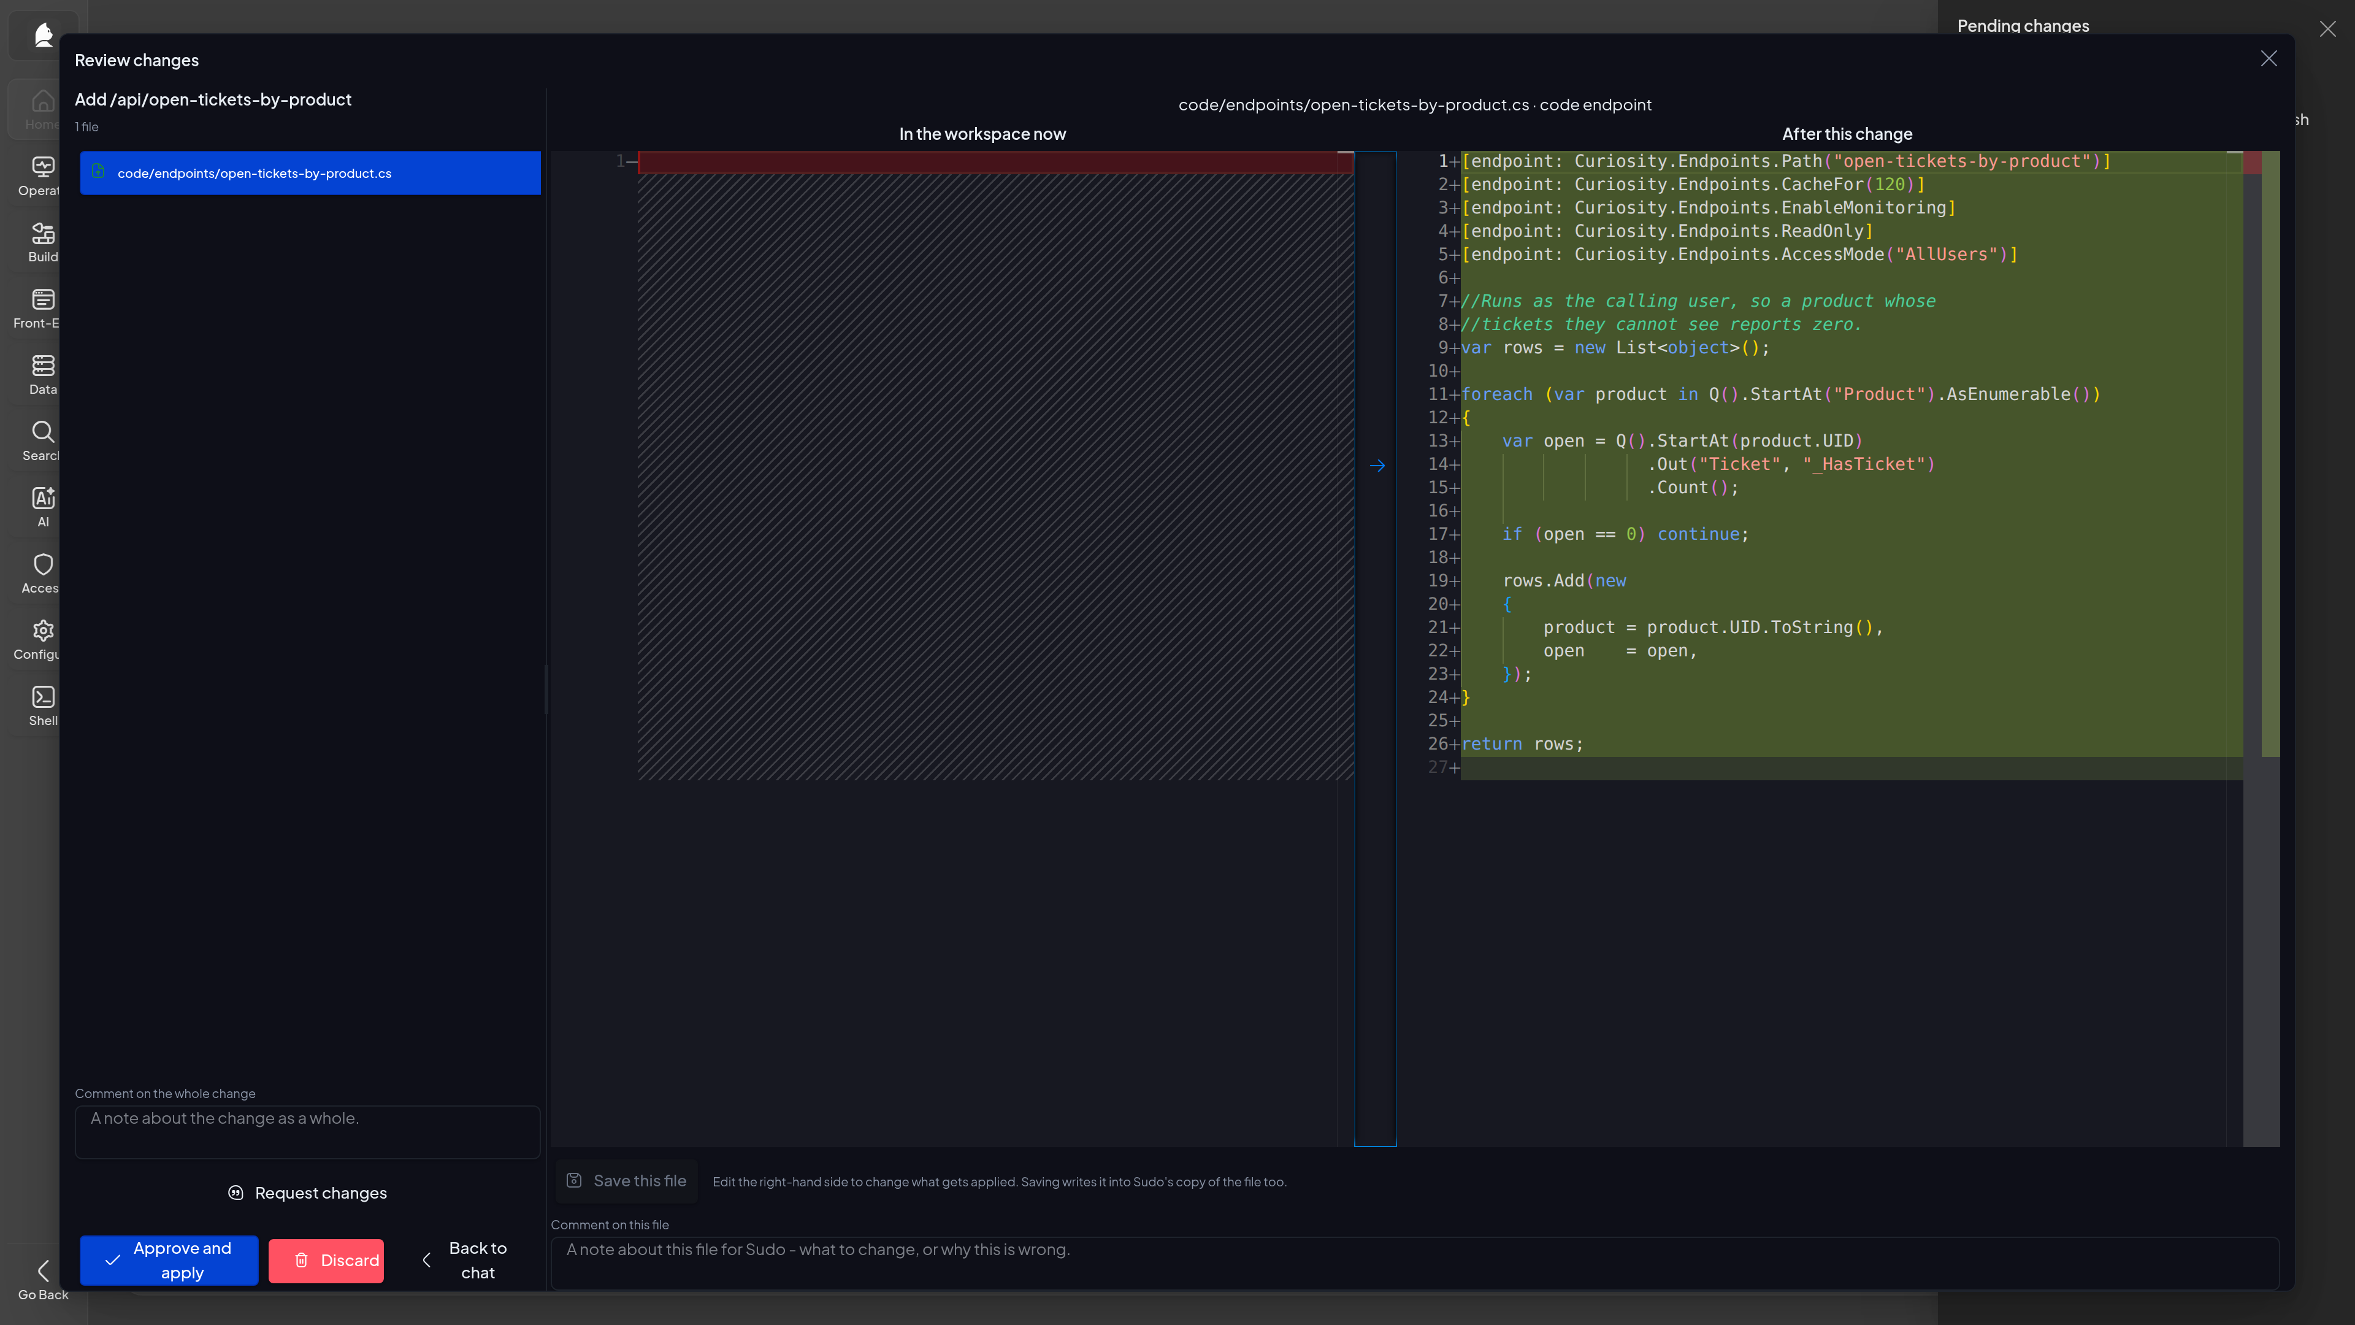Open the Configuration gear sidebar icon

coord(43,631)
